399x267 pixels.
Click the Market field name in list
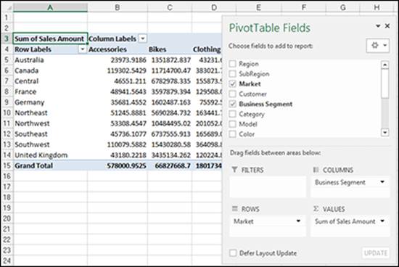click(x=250, y=83)
